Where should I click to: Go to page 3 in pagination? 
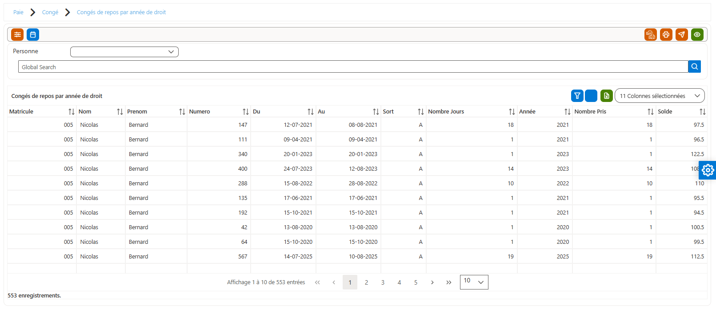tap(383, 282)
